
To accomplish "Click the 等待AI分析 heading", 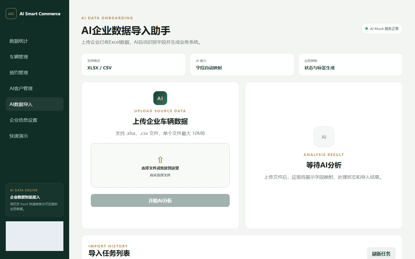I will (x=324, y=165).
